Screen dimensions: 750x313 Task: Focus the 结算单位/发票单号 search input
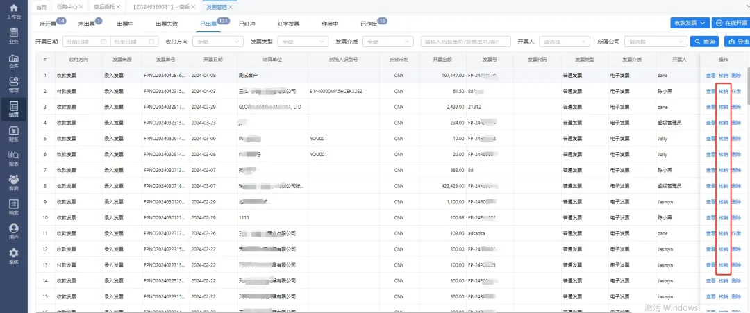pyautogui.click(x=465, y=42)
